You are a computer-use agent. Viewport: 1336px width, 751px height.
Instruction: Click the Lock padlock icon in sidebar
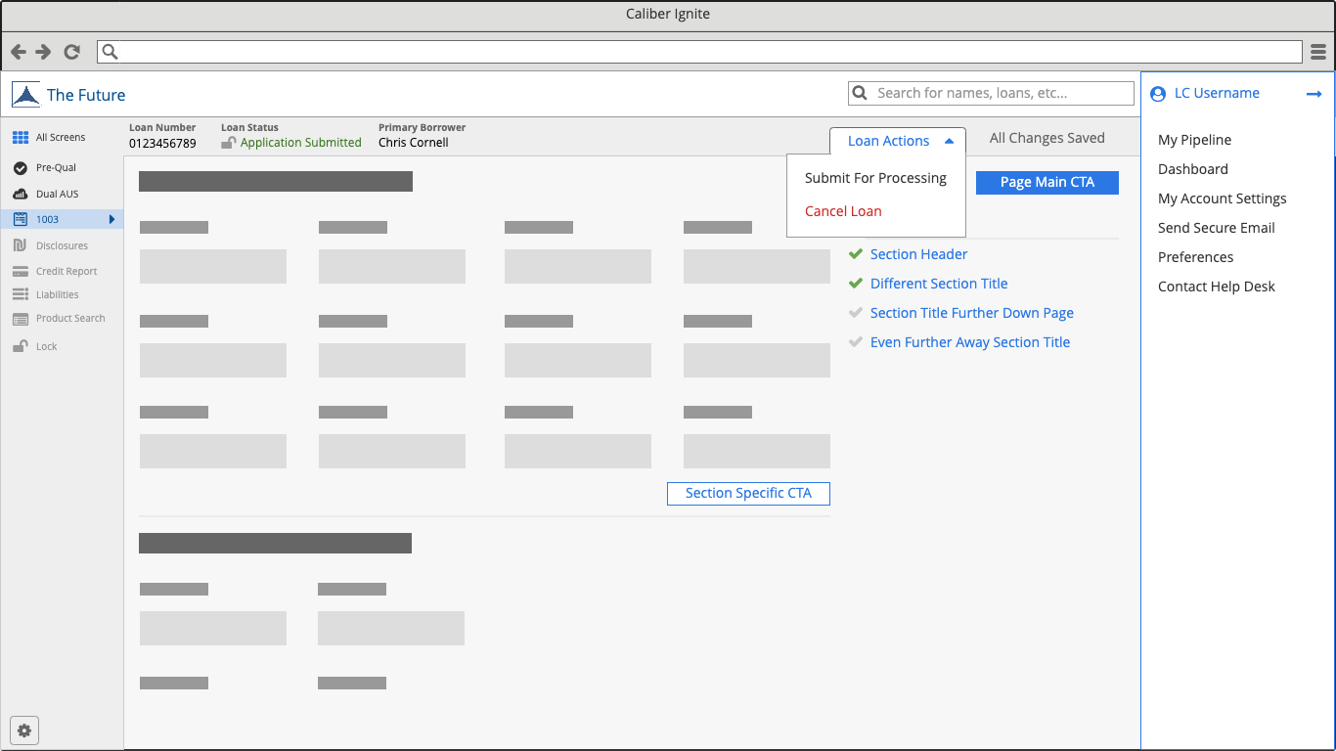[20, 346]
